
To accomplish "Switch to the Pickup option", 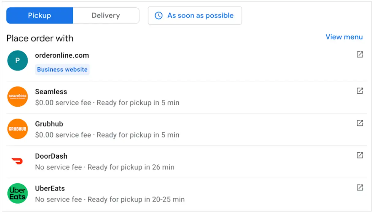I will coord(39,16).
